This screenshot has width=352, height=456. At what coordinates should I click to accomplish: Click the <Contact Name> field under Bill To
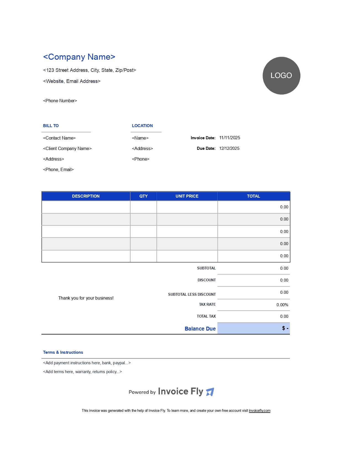pyautogui.click(x=59, y=138)
